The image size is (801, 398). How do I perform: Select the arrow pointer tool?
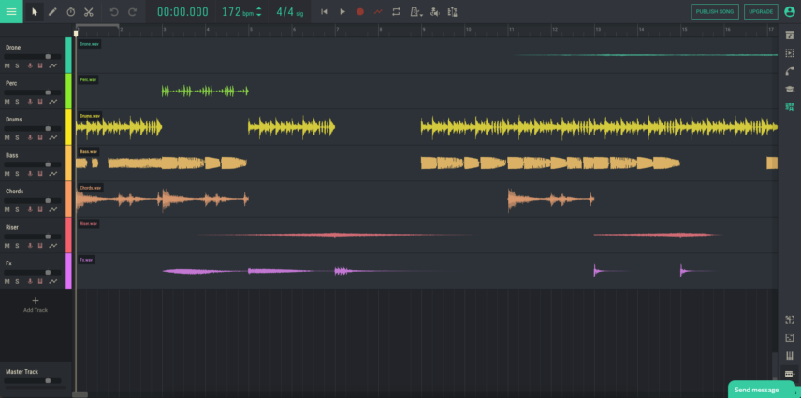point(35,12)
